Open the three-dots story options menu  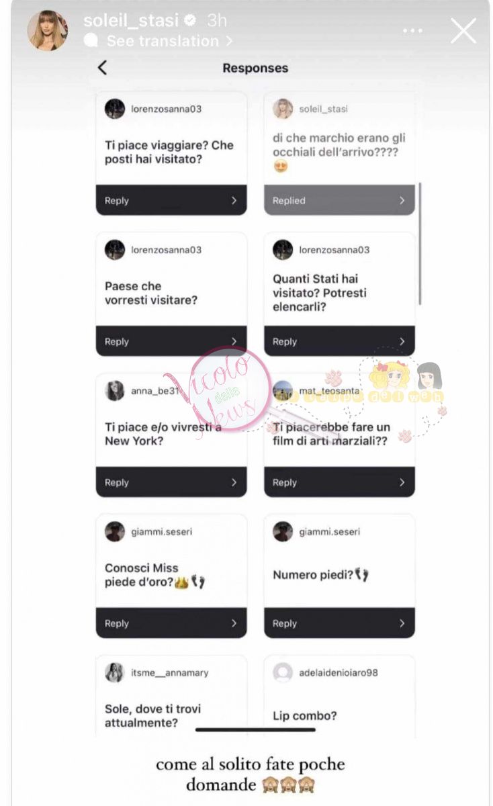(x=414, y=31)
